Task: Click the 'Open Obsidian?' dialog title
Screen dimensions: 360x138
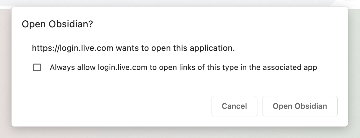Action: point(57,24)
